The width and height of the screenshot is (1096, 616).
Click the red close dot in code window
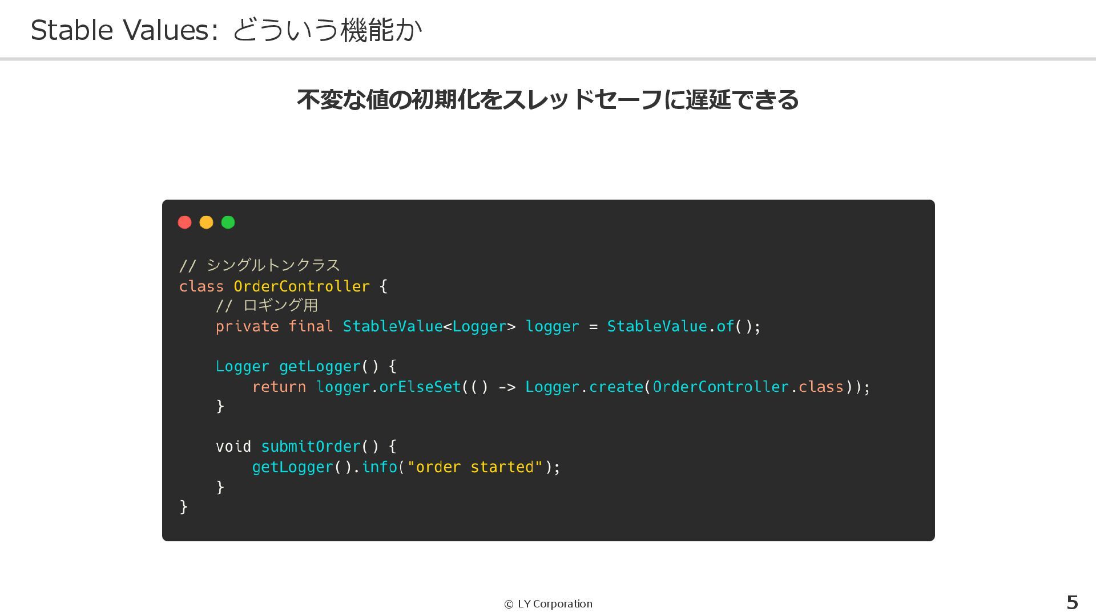point(184,222)
